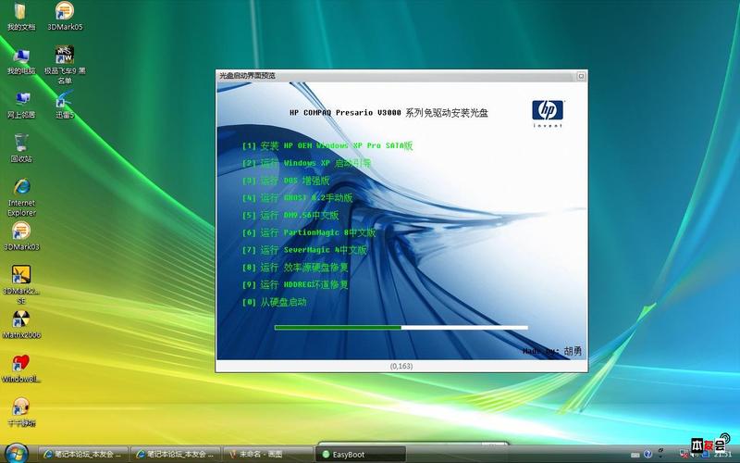Image resolution: width=740 pixels, height=463 pixels.
Task: Select the 3DMark03 desktop shortcut
Action: (x=21, y=236)
